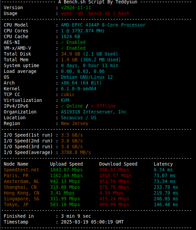Click the kernel version 6.1.0-9-amd64
196x230 pixels.
79,89
